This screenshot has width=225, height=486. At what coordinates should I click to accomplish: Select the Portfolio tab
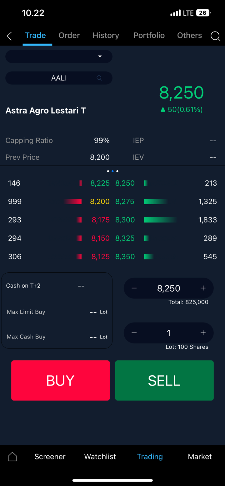tap(149, 36)
